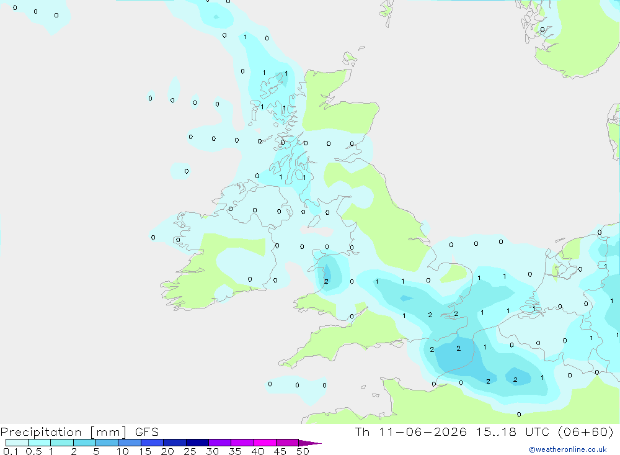The height and width of the screenshot is (455, 620).
Task: Pick the 35–40 mm legend swatch
Action: pyautogui.click(x=242, y=443)
